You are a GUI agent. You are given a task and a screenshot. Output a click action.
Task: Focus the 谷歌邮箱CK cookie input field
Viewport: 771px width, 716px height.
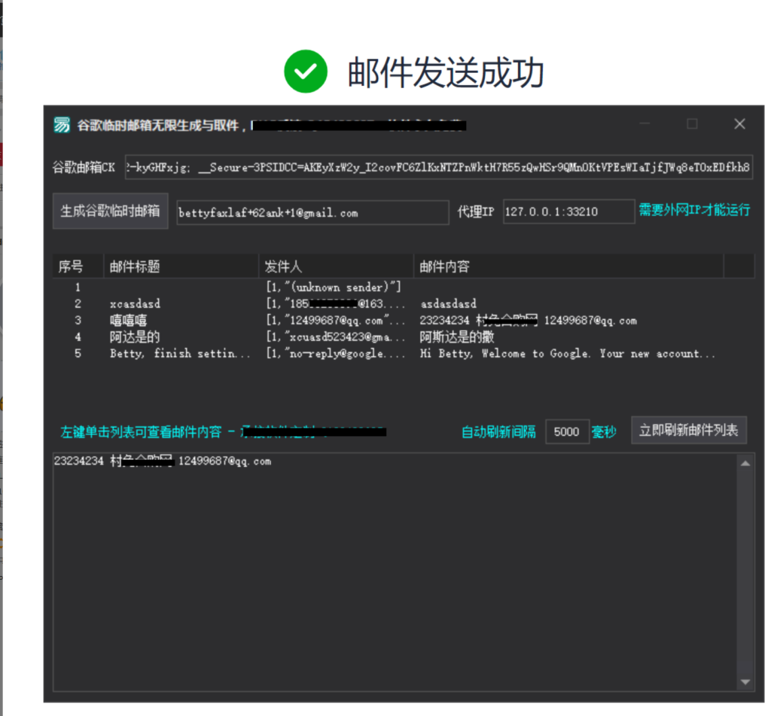tap(438, 168)
